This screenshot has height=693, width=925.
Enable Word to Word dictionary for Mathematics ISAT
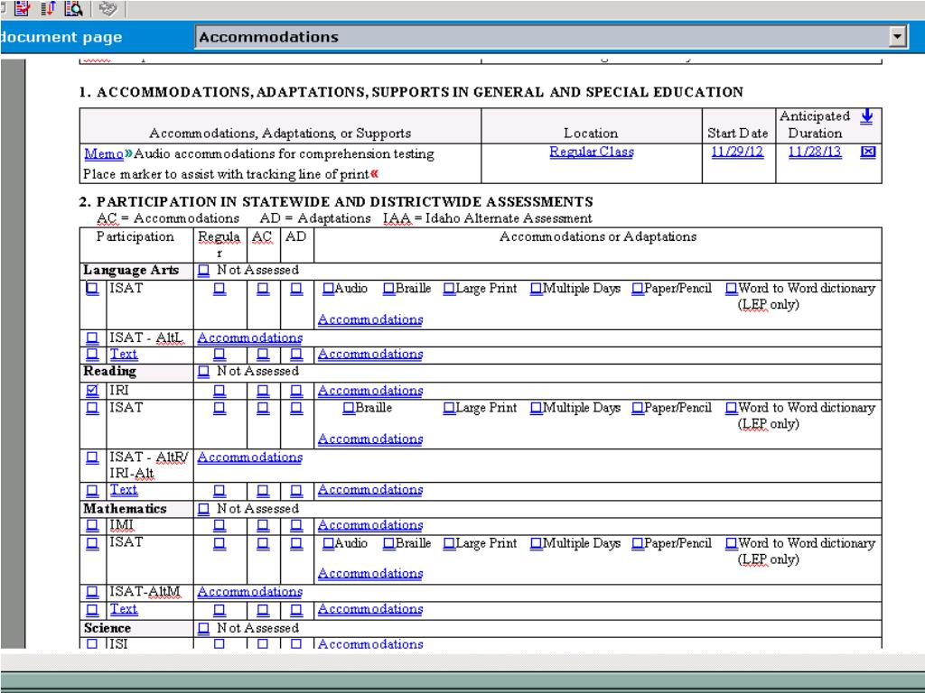coord(732,543)
